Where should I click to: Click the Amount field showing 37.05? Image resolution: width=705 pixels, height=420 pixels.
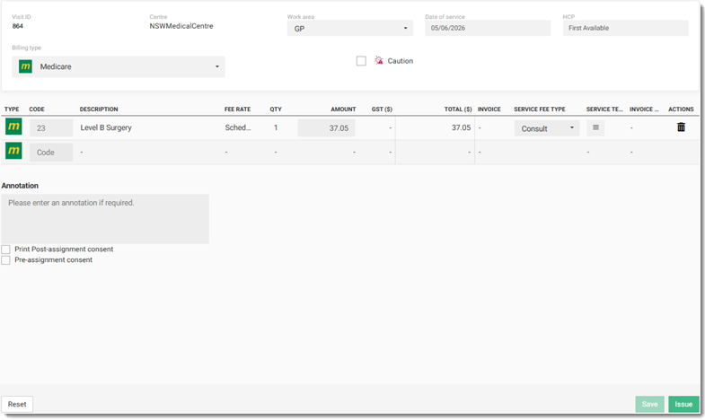pyautogui.click(x=326, y=128)
